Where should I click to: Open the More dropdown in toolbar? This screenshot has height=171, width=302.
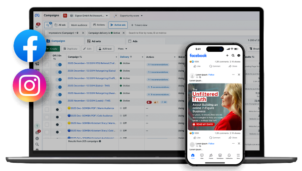[x=122, y=49]
